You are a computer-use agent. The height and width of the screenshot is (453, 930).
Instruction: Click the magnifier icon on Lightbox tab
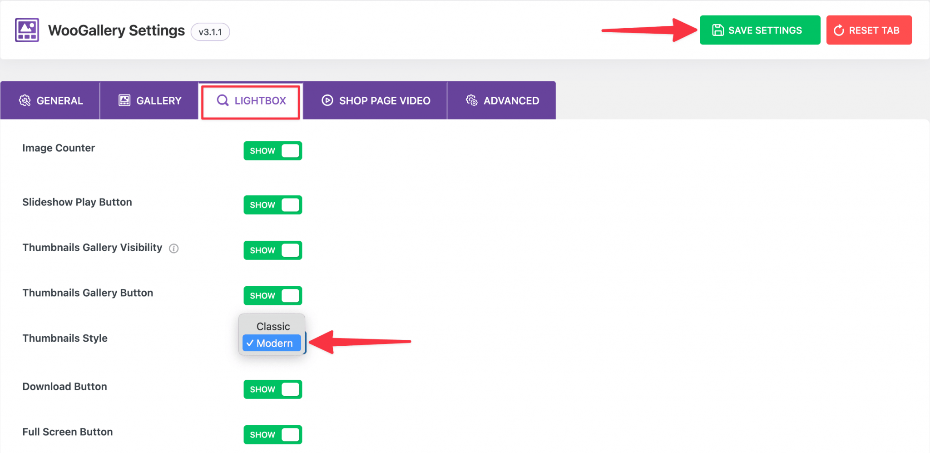click(223, 100)
